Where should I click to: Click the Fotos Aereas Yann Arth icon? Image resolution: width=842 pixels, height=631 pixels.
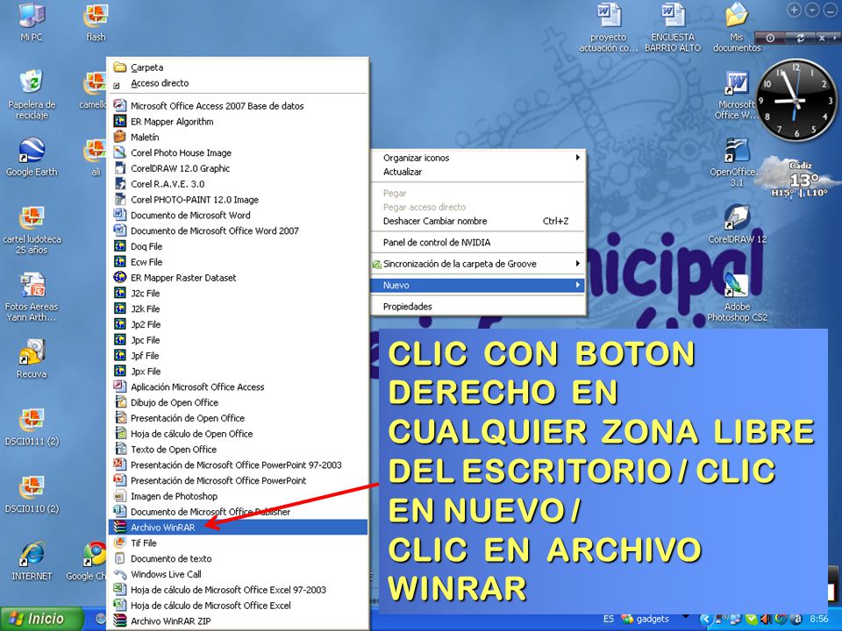32,297
